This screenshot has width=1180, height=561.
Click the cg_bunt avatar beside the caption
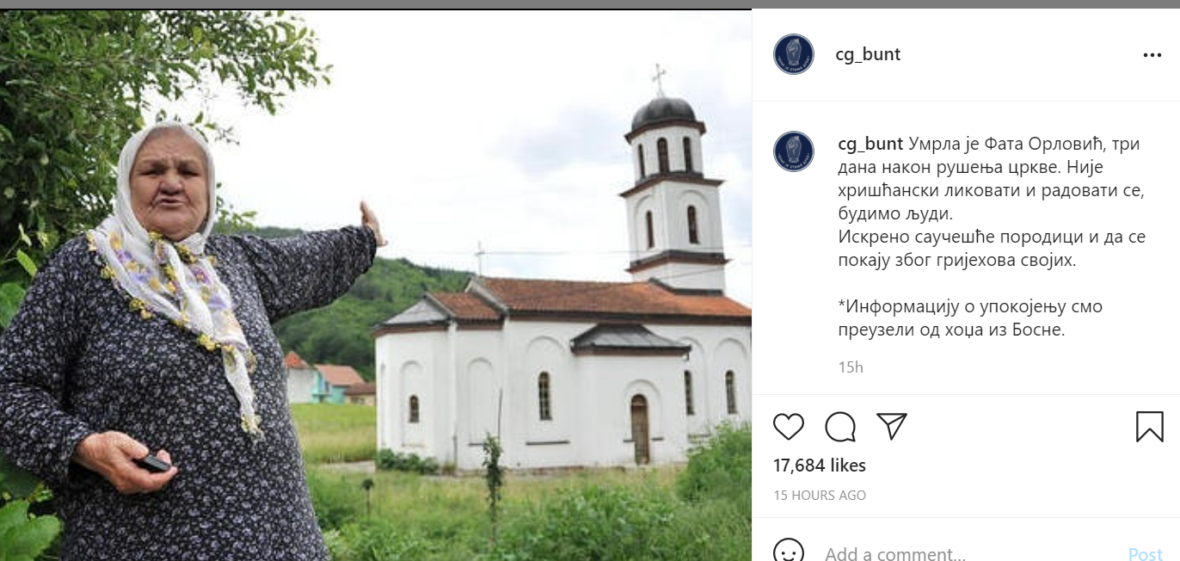tap(794, 151)
